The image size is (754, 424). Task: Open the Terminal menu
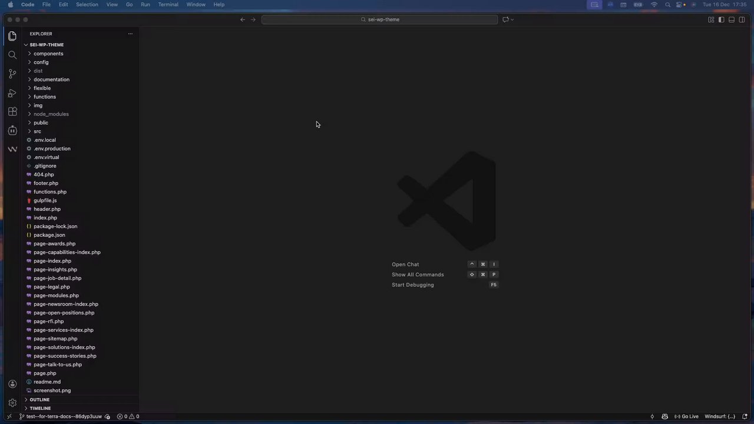(168, 4)
